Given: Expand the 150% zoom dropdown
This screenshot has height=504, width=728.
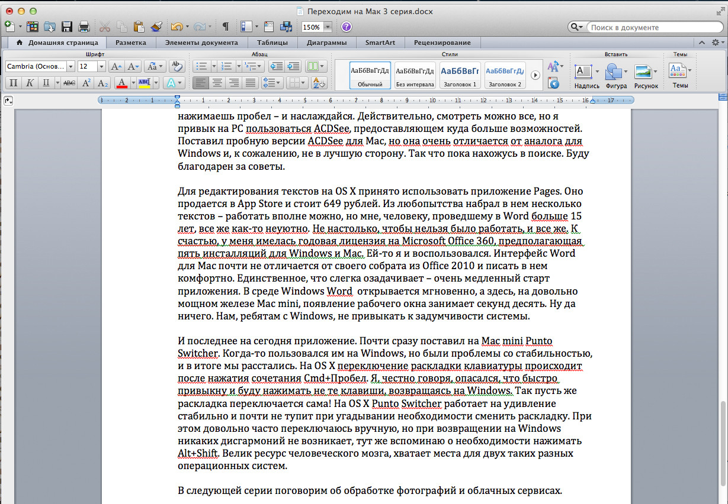Looking at the screenshot, I should pyautogui.click(x=328, y=27).
